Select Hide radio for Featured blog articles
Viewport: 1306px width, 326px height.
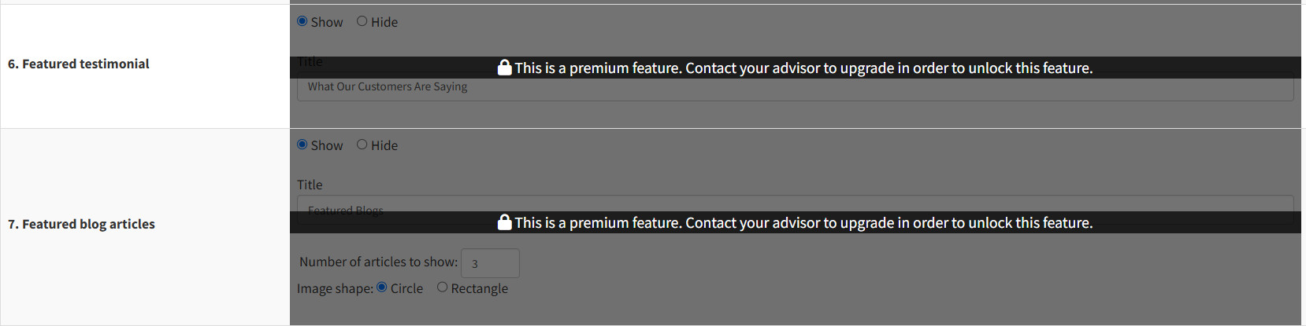tap(362, 145)
